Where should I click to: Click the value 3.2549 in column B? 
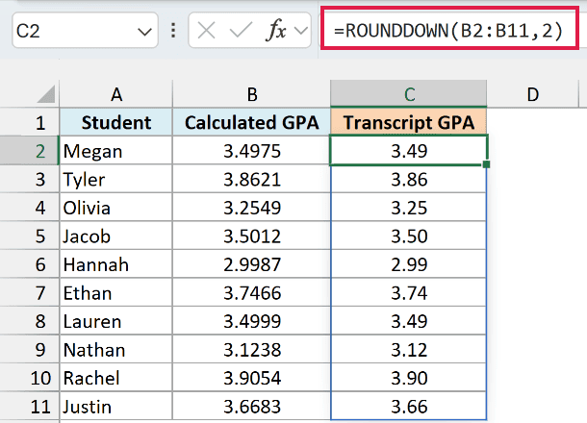[x=251, y=208]
